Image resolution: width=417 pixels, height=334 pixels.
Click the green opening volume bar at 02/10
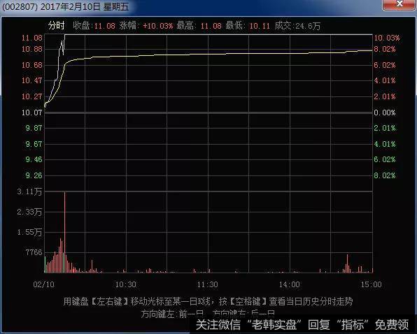tap(45, 264)
